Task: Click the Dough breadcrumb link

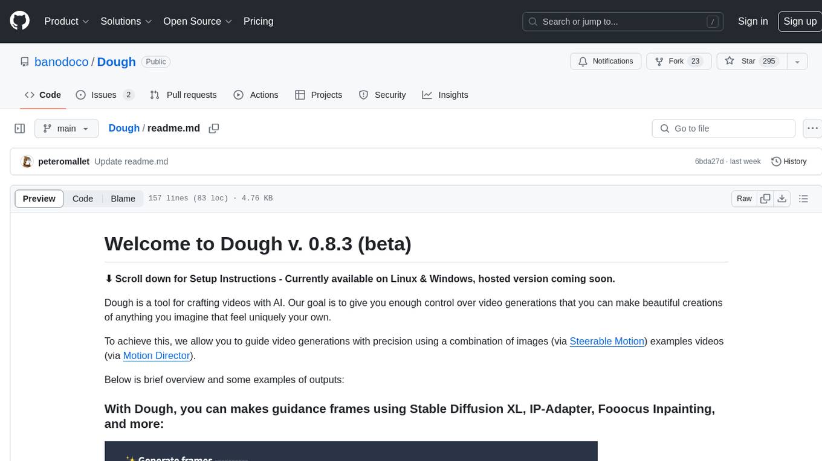Action: tap(124, 128)
